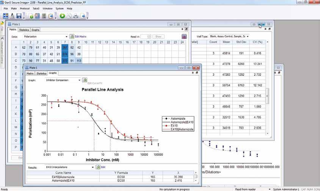Open the Read from reader status dropdown
The width and height of the screenshot is (320, 191).
[x=270, y=189]
